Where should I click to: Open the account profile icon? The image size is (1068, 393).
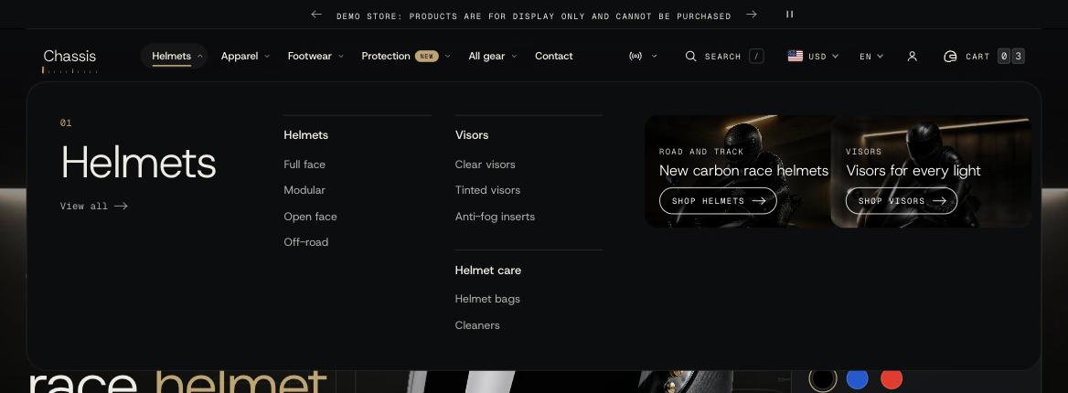point(912,57)
